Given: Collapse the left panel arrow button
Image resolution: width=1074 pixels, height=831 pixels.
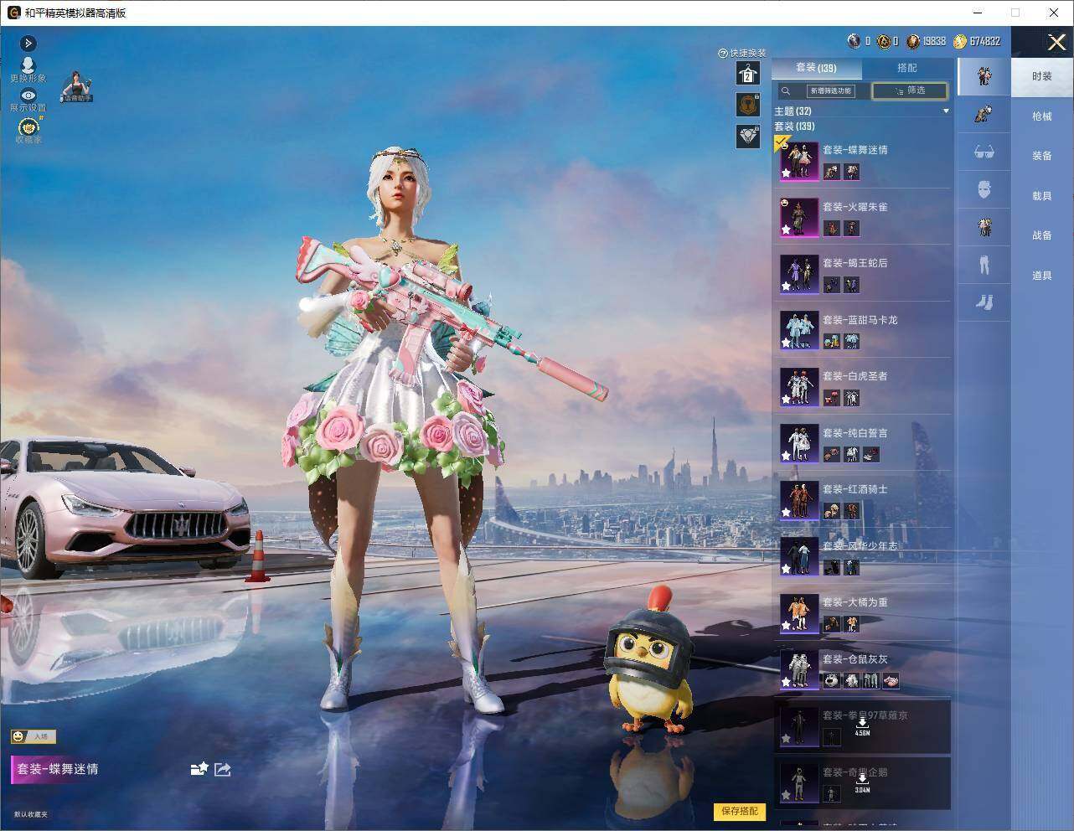Looking at the screenshot, I should [x=28, y=43].
